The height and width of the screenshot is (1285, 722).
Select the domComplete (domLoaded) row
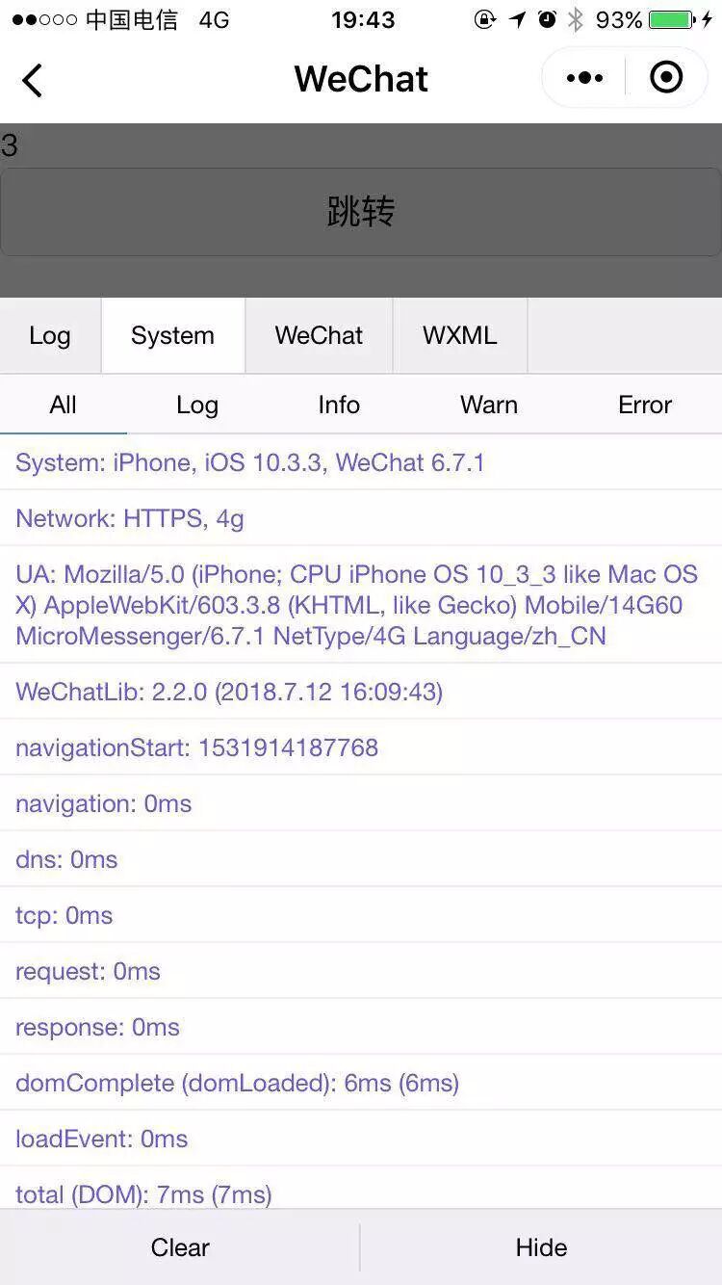click(361, 1083)
